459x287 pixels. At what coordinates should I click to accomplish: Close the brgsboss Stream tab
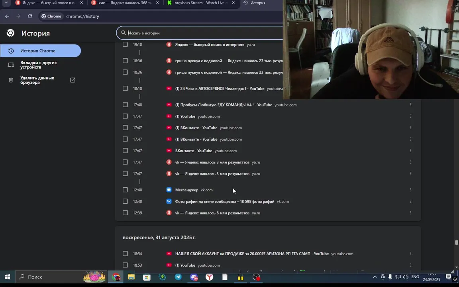tap(233, 3)
